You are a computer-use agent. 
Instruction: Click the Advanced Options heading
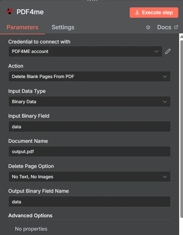tap(30, 215)
